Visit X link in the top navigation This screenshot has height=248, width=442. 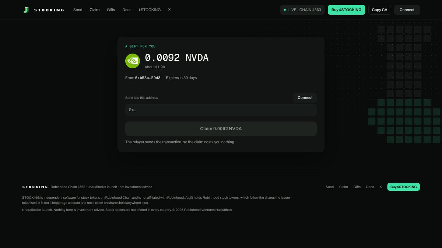[x=169, y=10]
